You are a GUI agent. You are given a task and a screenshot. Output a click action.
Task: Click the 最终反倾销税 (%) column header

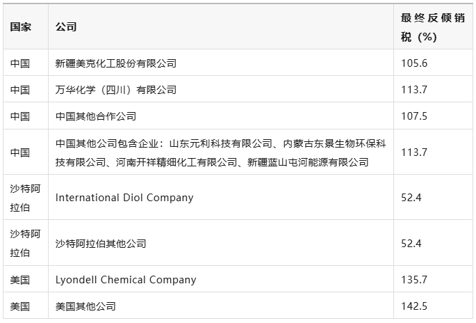coord(433,26)
